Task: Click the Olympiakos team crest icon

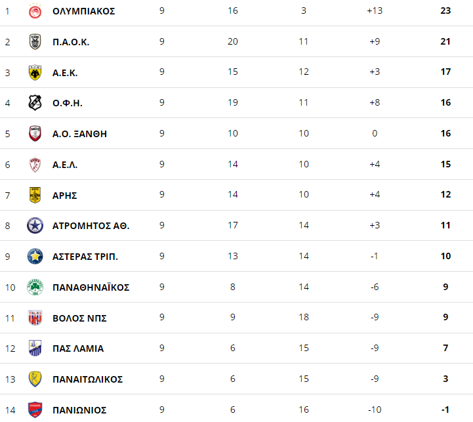Action: (x=35, y=11)
